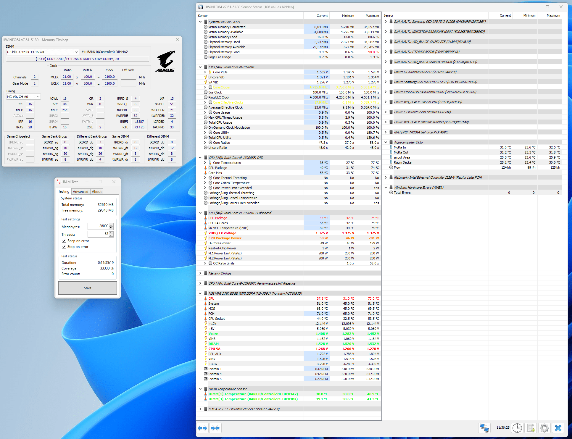The height and width of the screenshot is (439, 572).
Task: Click the Start button in RAM Test
Action: (x=88, y=288)
